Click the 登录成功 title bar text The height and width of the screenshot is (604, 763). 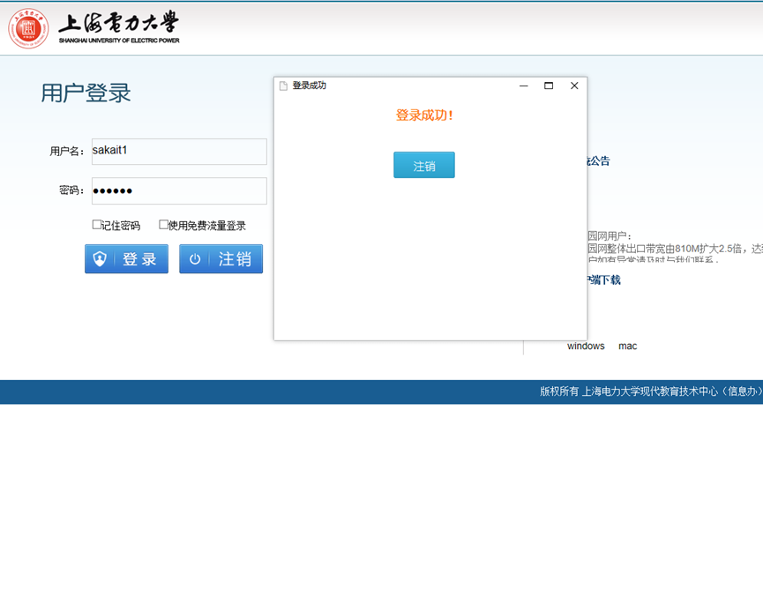coord(310,86)
